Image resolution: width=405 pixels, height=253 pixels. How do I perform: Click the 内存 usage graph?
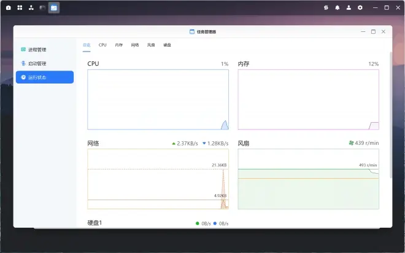(309, 99)
